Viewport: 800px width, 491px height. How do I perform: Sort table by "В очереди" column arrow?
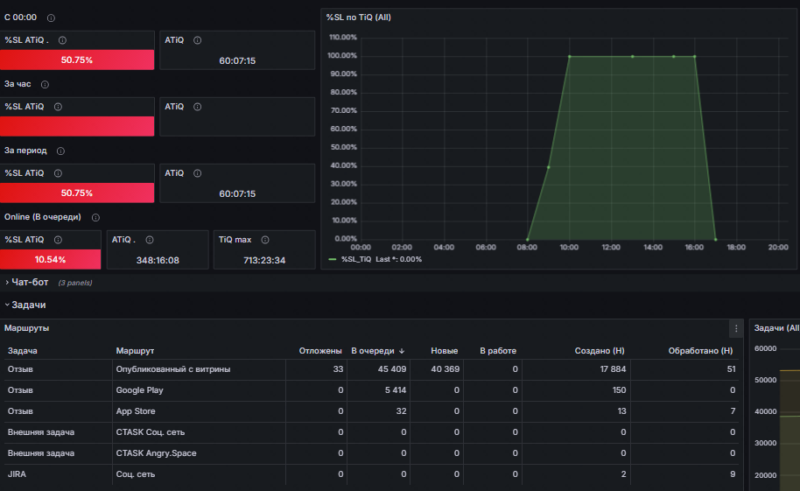[x=402, y=351]
